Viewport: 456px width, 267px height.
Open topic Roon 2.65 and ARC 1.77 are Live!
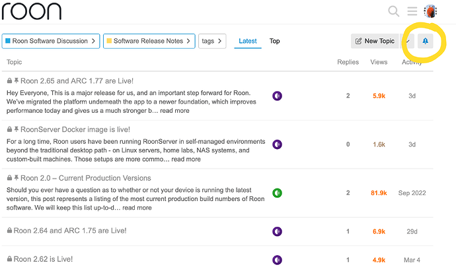(x=77, y=80)
